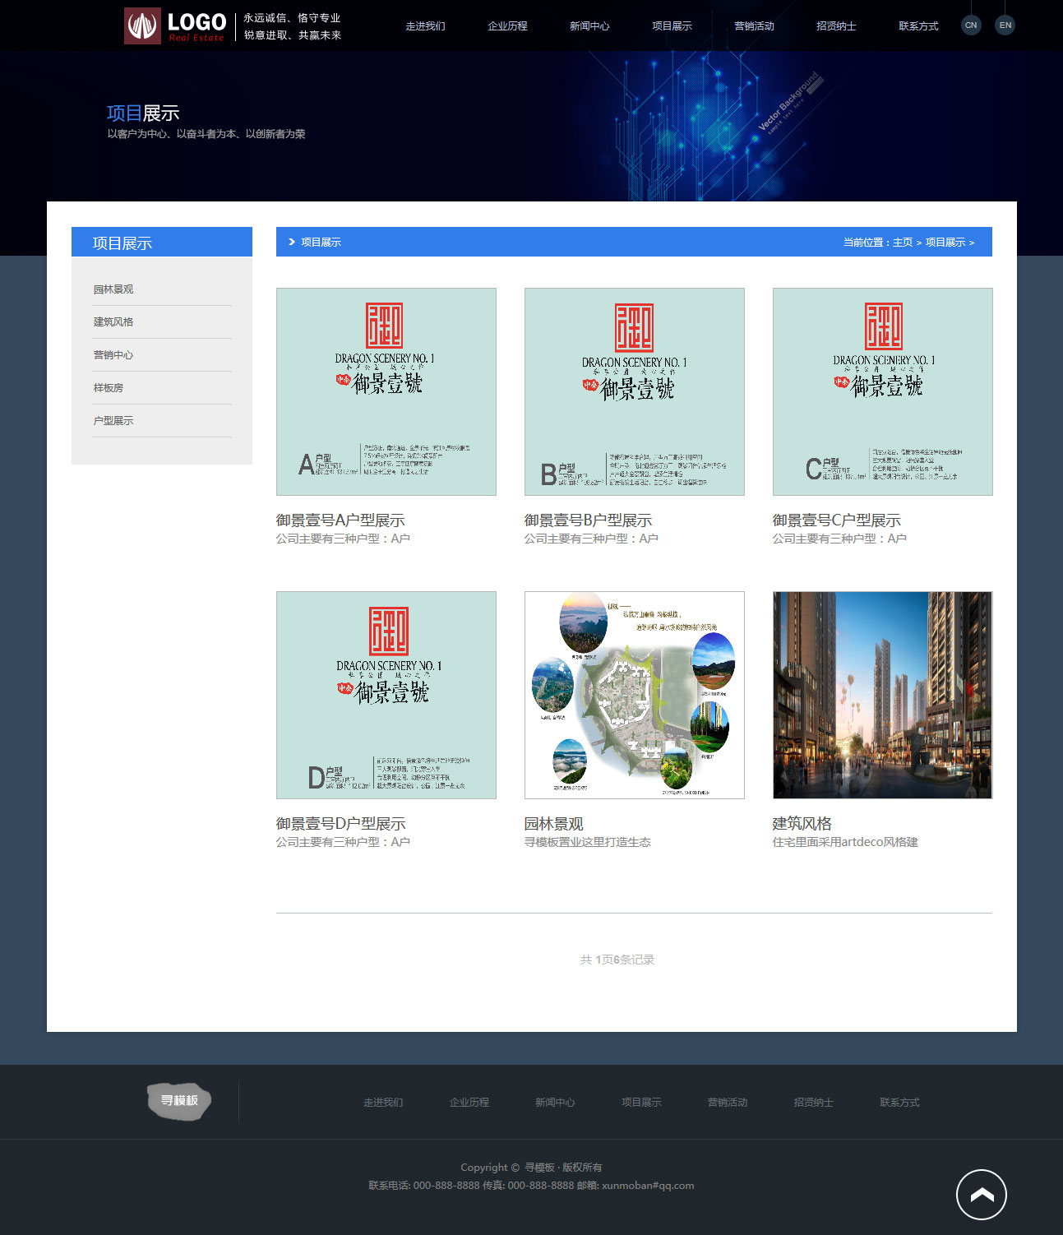Switch language with the EN icon
Viewport: 1063px width, 1235px height.
pos(1005,25)
